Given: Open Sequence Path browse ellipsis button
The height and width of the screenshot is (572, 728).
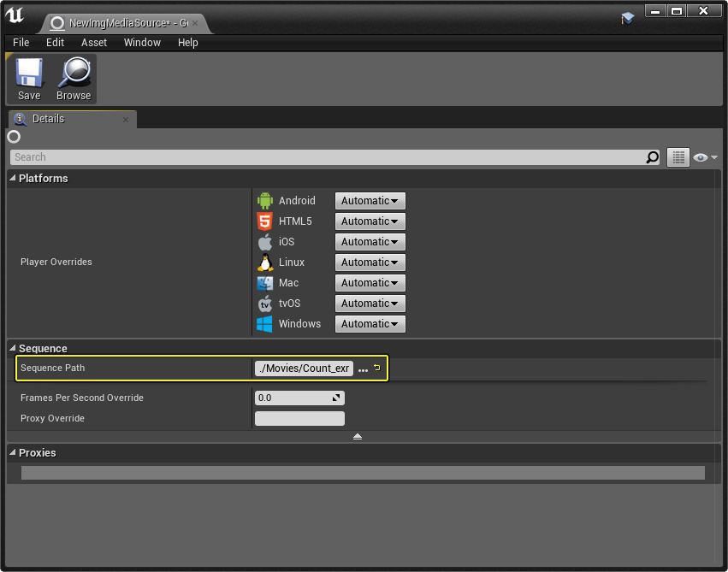Looking at the screenshot, I should tap(363, 369).
